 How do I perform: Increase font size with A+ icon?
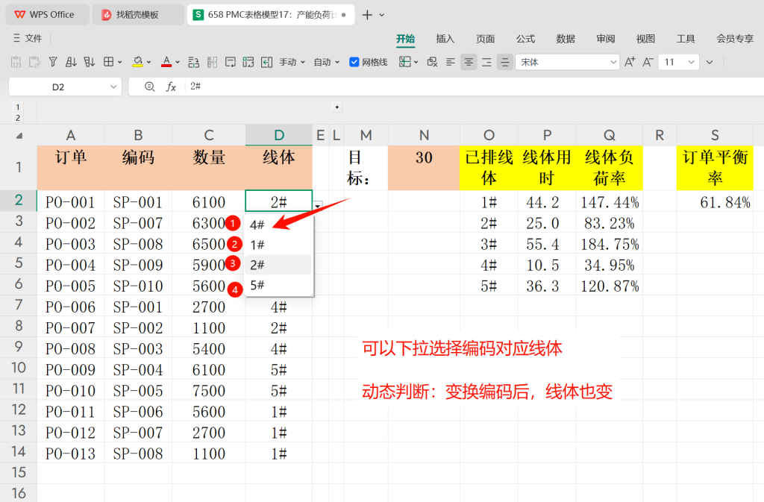coord(630,62)
